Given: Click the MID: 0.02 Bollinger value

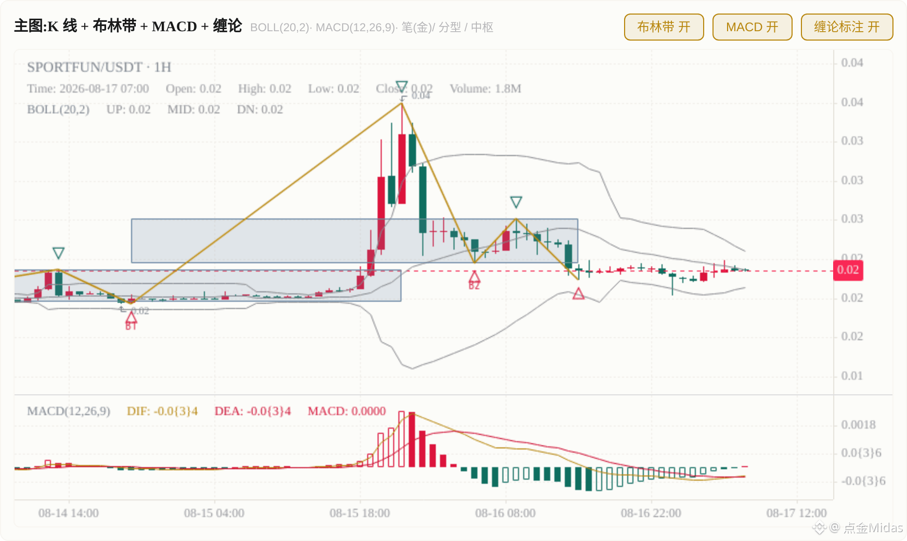Looking at the screenshot, I should coord(193,109).
